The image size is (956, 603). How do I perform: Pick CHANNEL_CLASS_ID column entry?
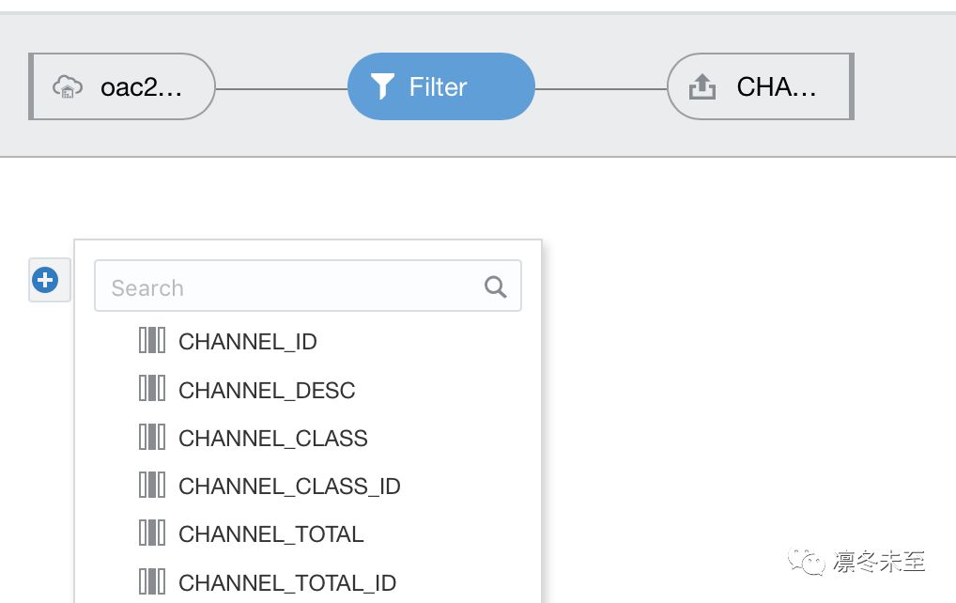[289, 487]
